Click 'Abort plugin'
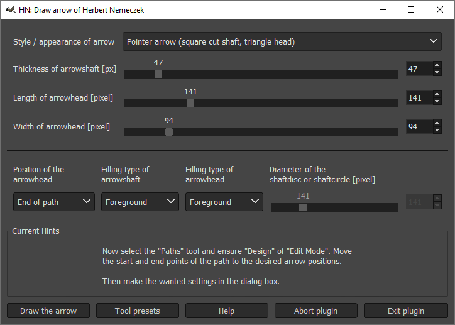The image size is (455, 325). pos(315,311)
